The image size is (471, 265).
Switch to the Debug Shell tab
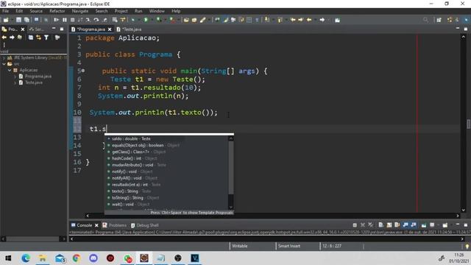coord(144,225)
